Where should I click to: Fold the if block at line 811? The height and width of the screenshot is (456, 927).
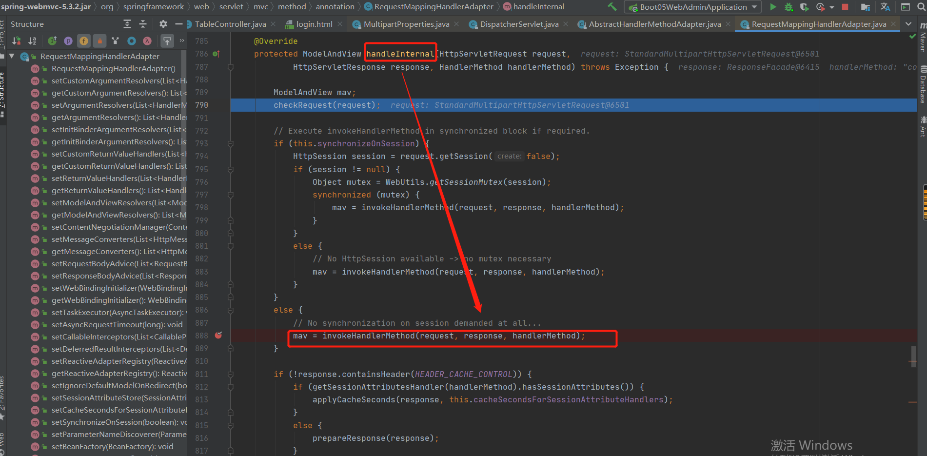231,375
